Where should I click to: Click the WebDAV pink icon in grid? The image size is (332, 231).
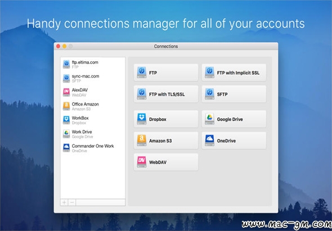point(142,162)
